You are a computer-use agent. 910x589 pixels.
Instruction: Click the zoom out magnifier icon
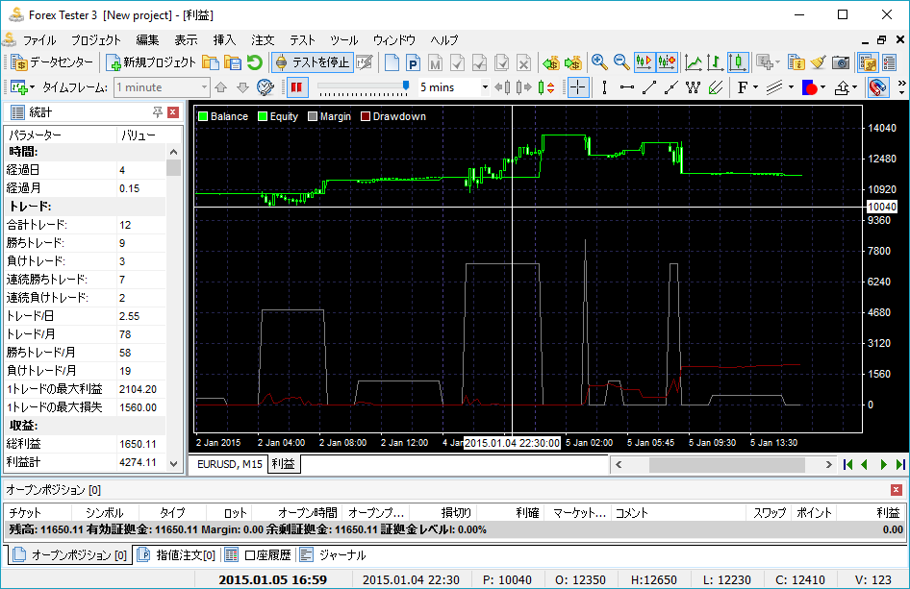coord(621,62)
